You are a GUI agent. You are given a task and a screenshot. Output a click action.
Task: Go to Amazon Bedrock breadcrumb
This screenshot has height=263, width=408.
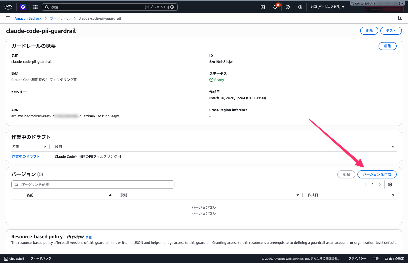[28, 18]
